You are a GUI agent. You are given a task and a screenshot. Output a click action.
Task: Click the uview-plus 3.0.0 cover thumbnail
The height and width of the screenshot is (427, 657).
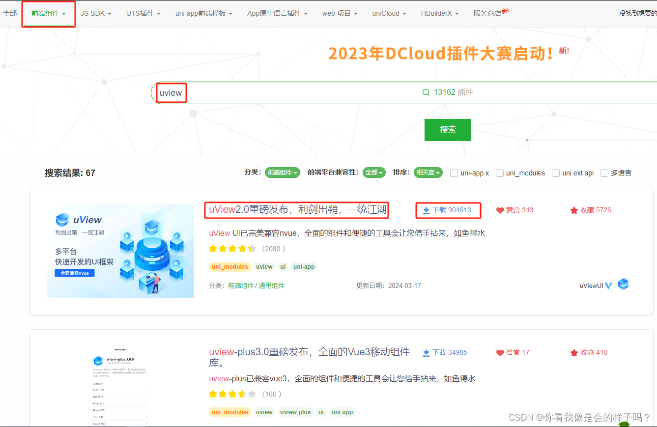click(x=120, y=387)
